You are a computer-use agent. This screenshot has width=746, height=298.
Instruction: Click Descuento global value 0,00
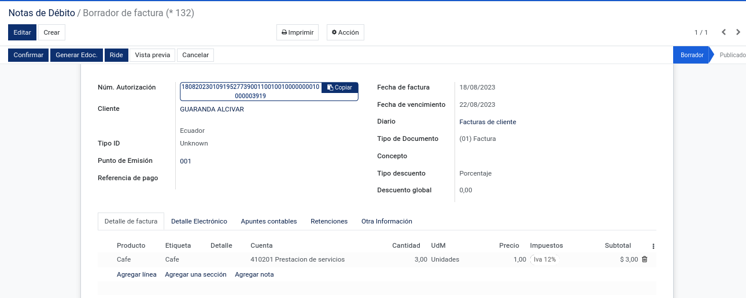466,190
